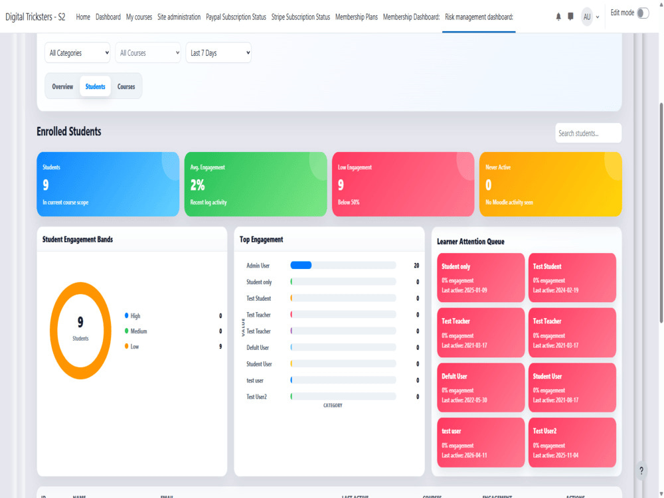Image resolution: width=664 pixels, height=498 pixels.
Task: Switch to the Overview tab
Action: pyautogui.click(x=62, y=86)
